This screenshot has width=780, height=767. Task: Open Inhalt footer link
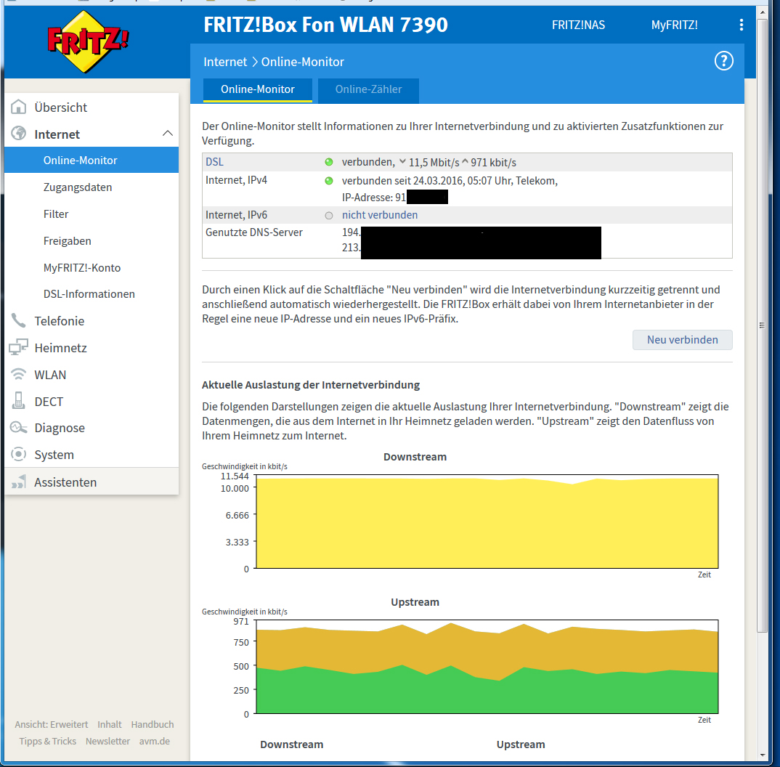point(110,724)
